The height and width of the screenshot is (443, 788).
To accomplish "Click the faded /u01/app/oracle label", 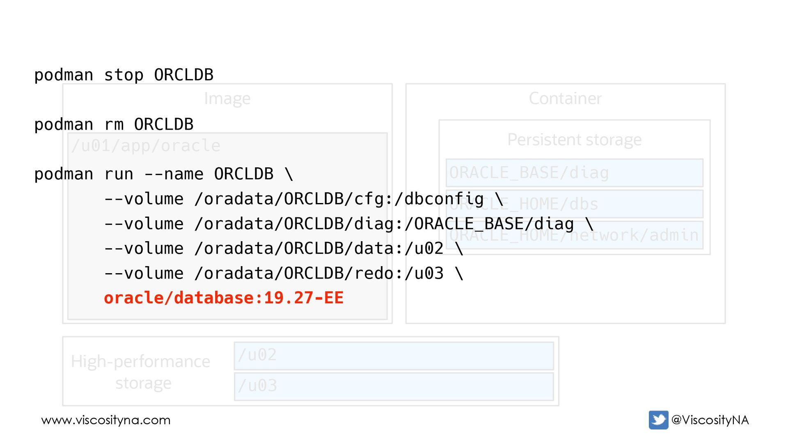I will click(146, 146).
